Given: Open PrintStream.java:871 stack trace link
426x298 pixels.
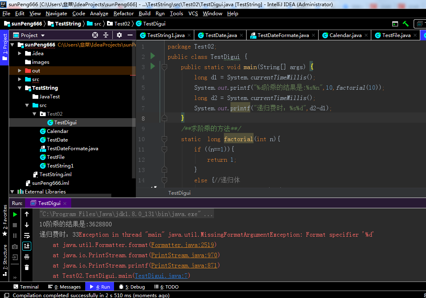Looking at the screenshot, I should click(184, 265).
